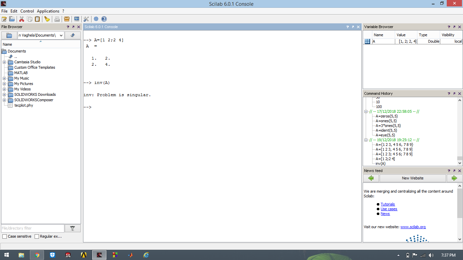
Task: Undock the Console panel
Action: point(353,27)
